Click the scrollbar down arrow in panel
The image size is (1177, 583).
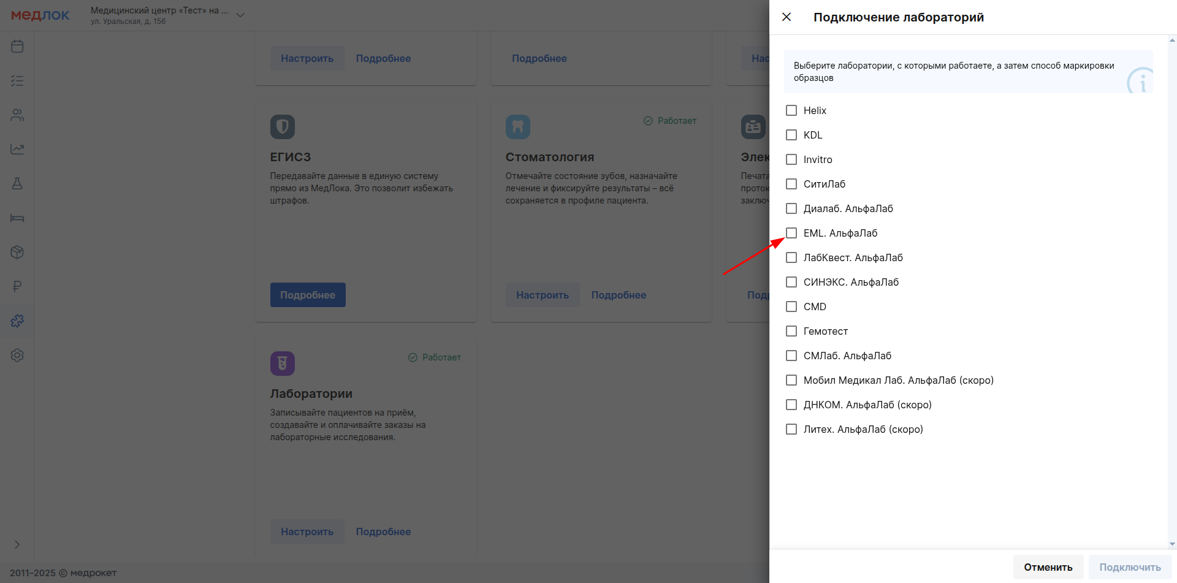(x=1172, y=544)
